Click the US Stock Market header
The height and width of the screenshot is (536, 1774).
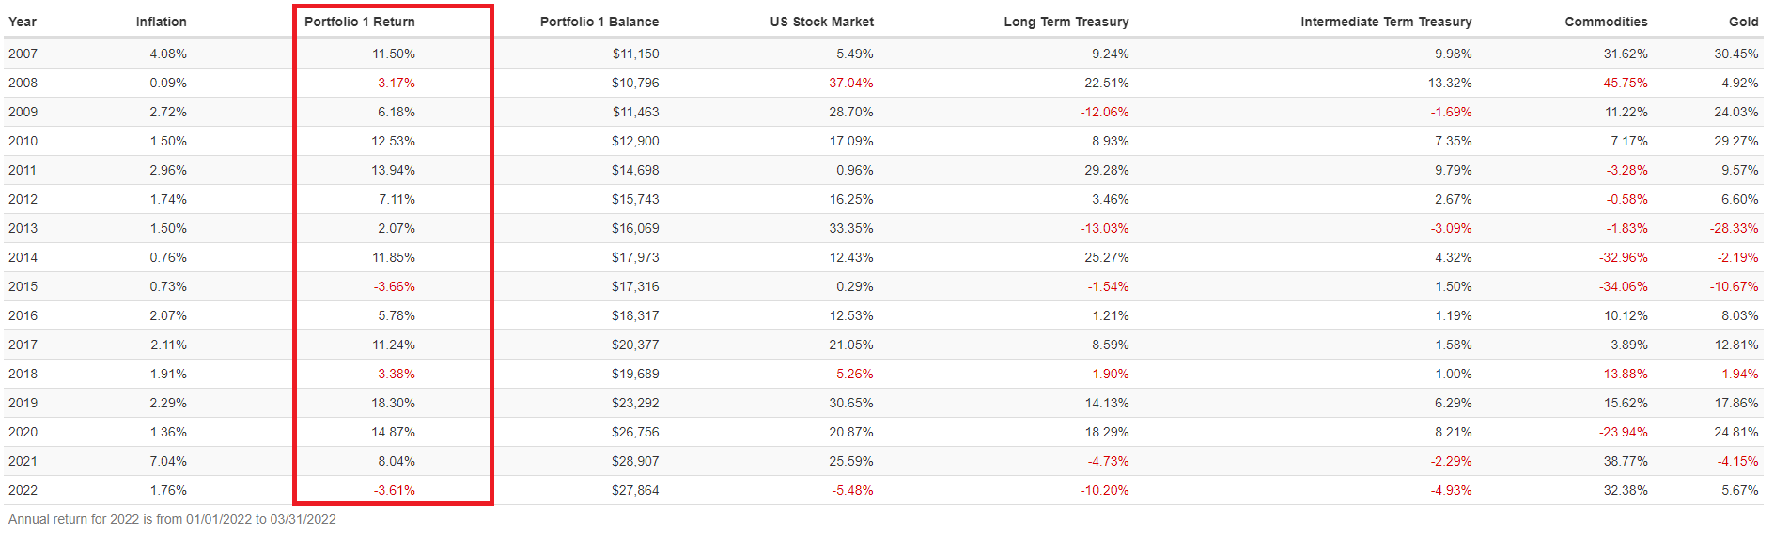click(821, 22)
